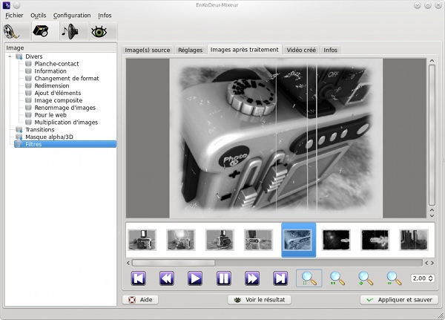
Task: Click the down arrow of image scrollbar
Action: click(x=432, y=216)
